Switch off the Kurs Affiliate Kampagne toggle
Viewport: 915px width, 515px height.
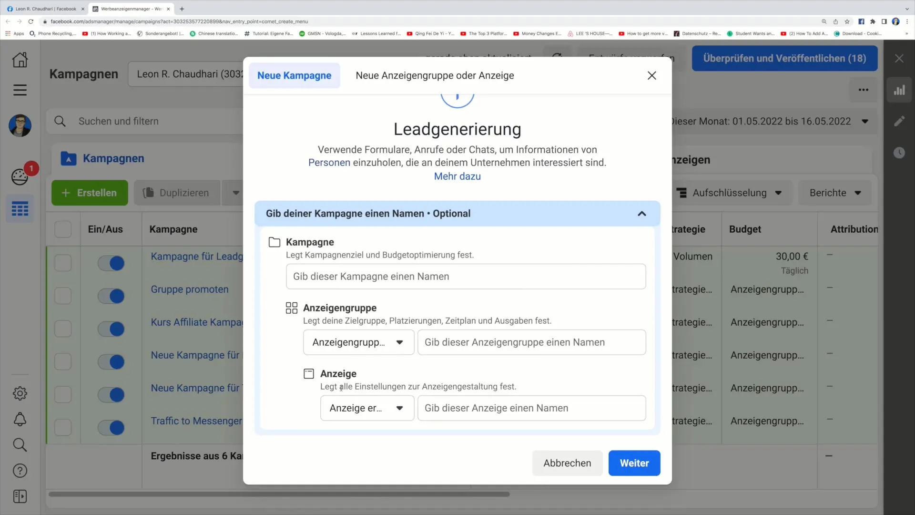111,329
